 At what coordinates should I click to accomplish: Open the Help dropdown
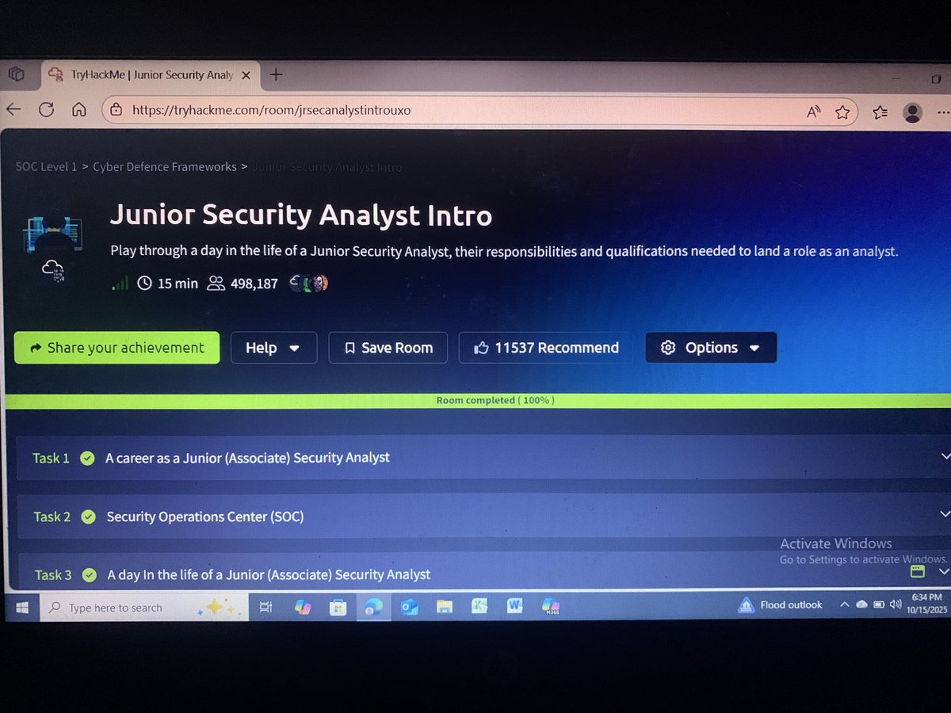click(273, 348)
